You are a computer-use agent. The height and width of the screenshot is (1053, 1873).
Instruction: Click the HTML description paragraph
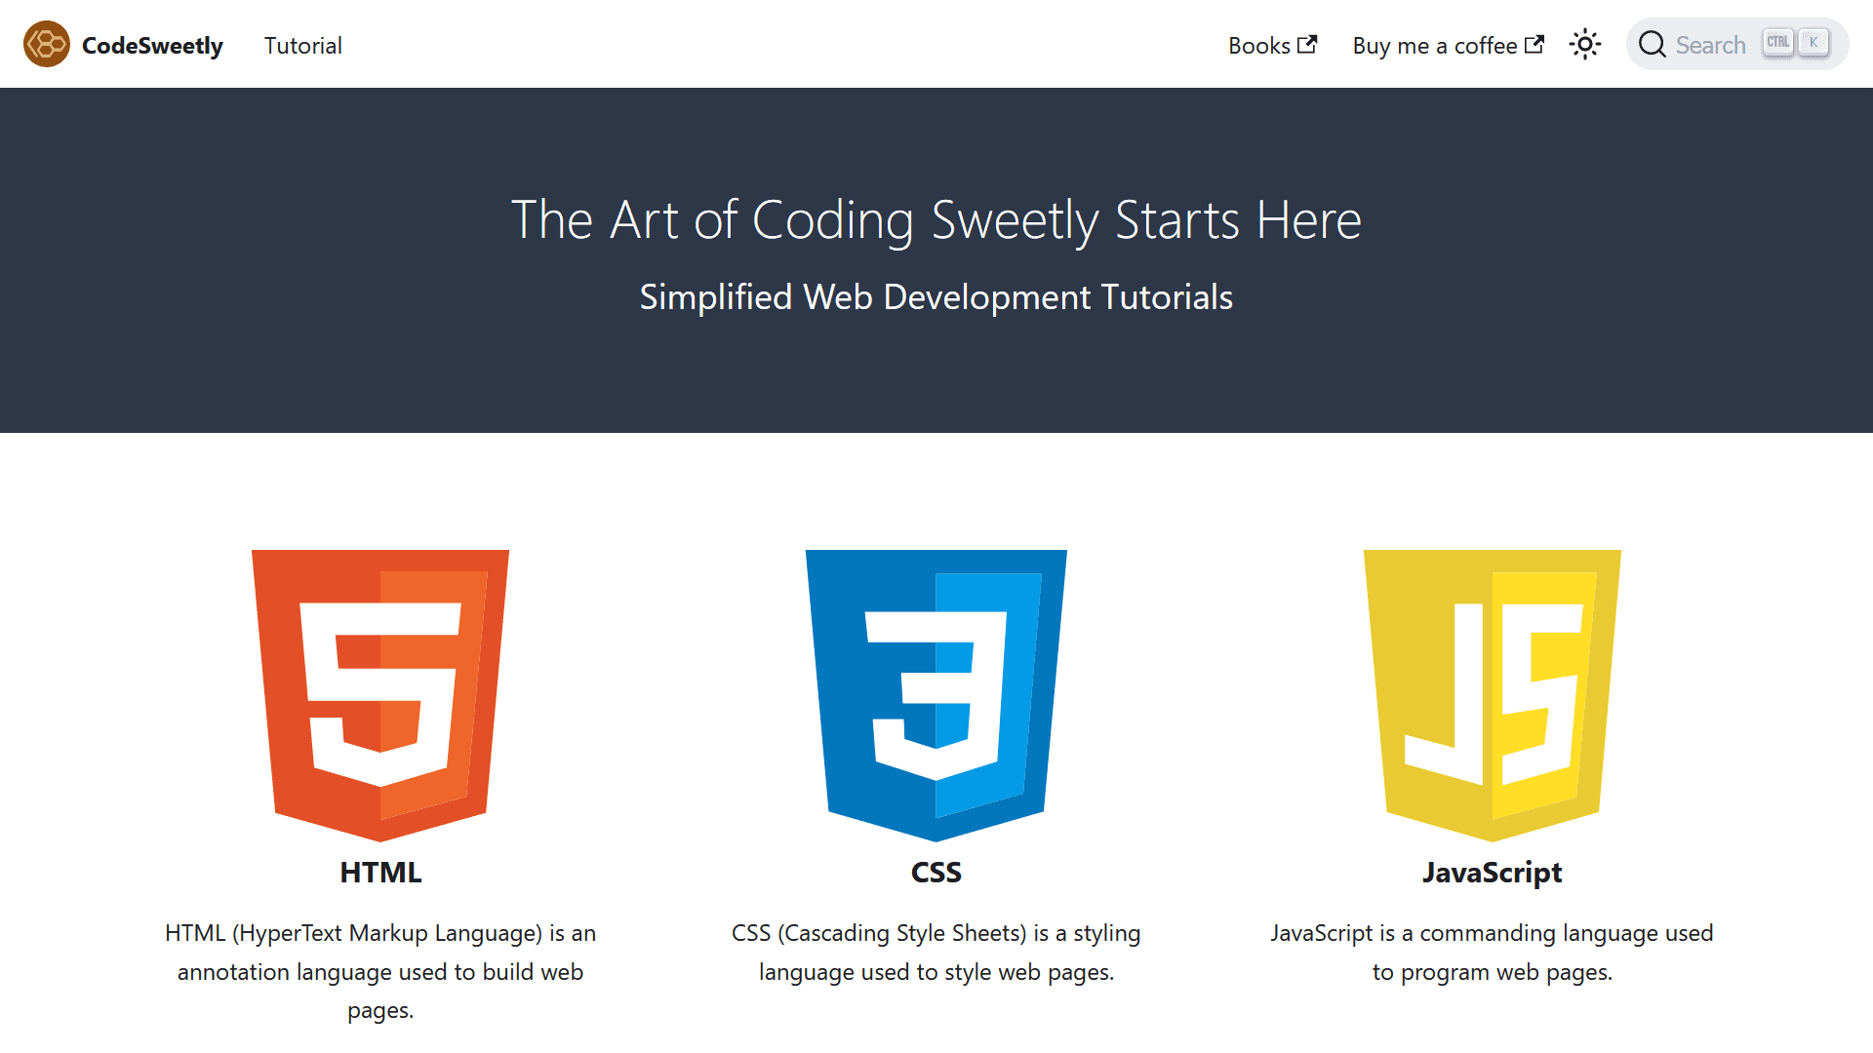pyautogui.click(x=380, y=972)
